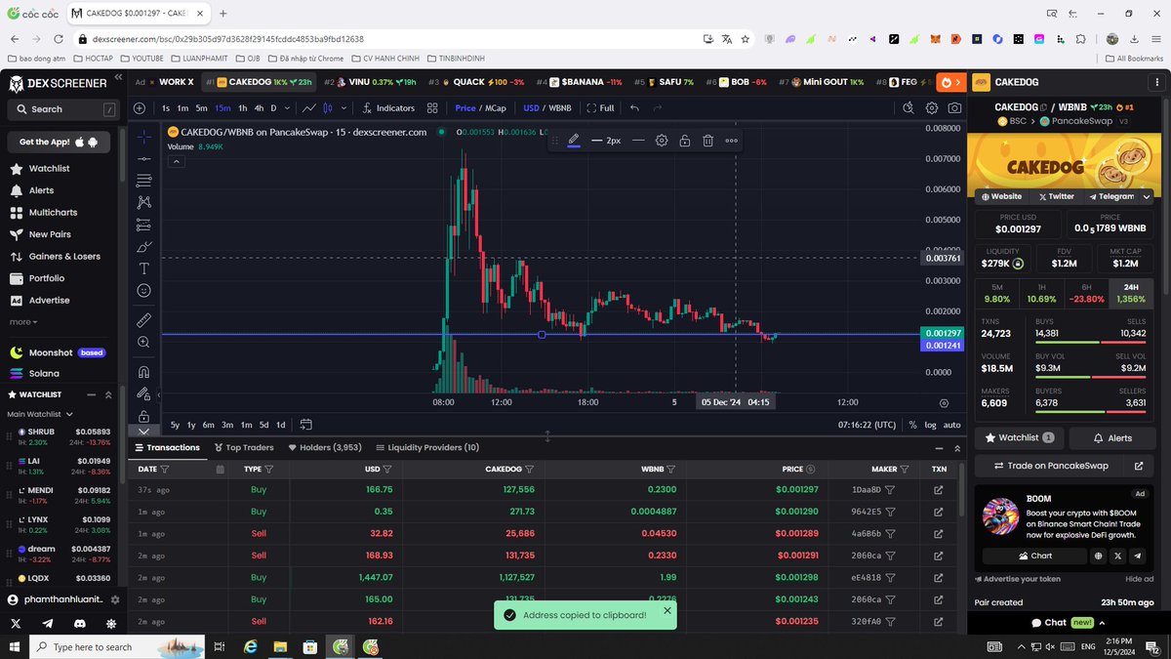The image size is (1171, 659).
Task: Click the add symbol plus icon
Action: tap(140, 108)
